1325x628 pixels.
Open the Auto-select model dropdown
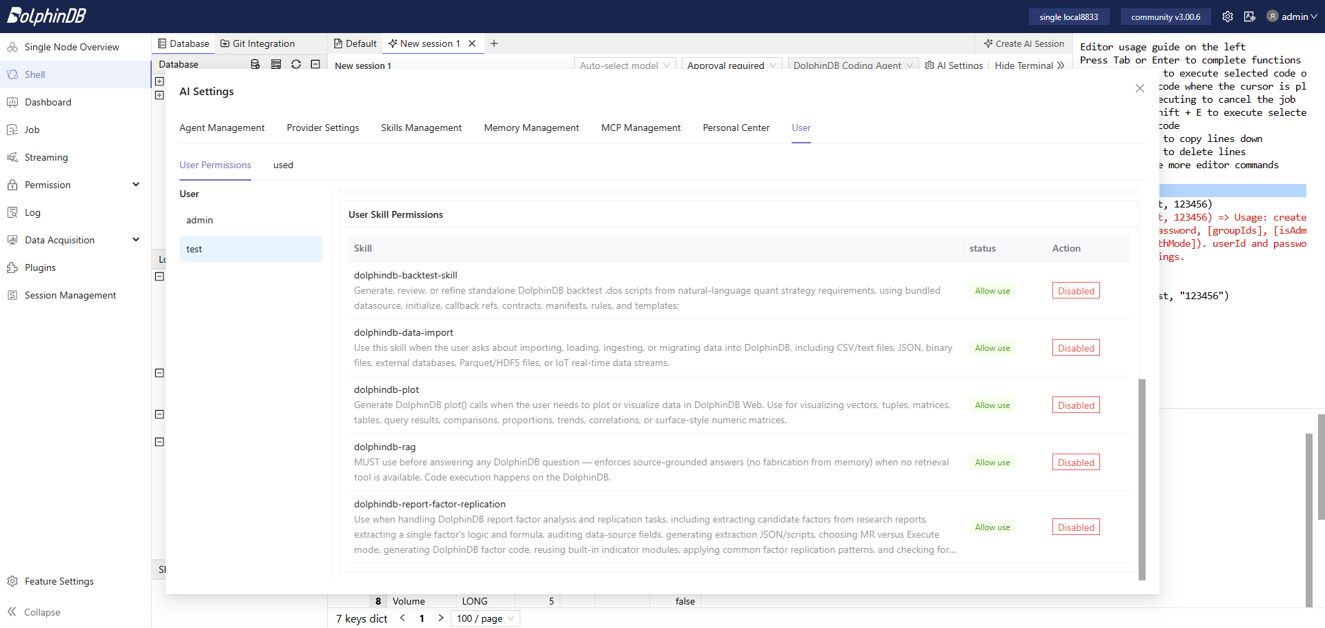(625, 65)
